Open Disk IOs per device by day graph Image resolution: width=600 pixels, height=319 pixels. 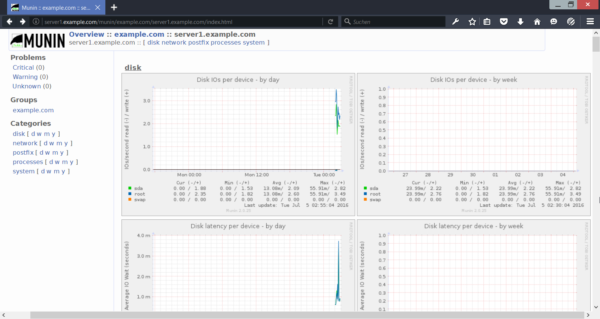pyautogui.click(x=238, y=145)
